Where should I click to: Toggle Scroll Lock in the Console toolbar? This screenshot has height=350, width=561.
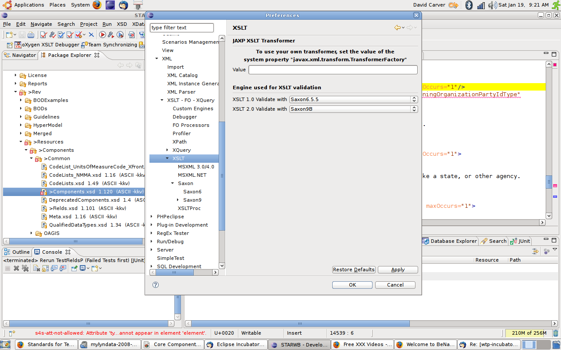click(45, 268)
